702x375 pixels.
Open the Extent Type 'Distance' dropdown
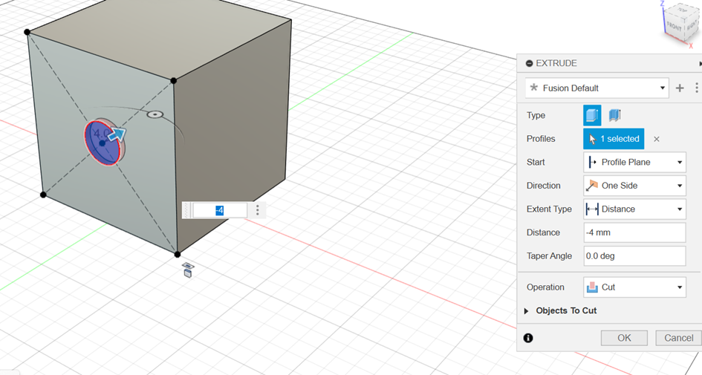634,209
